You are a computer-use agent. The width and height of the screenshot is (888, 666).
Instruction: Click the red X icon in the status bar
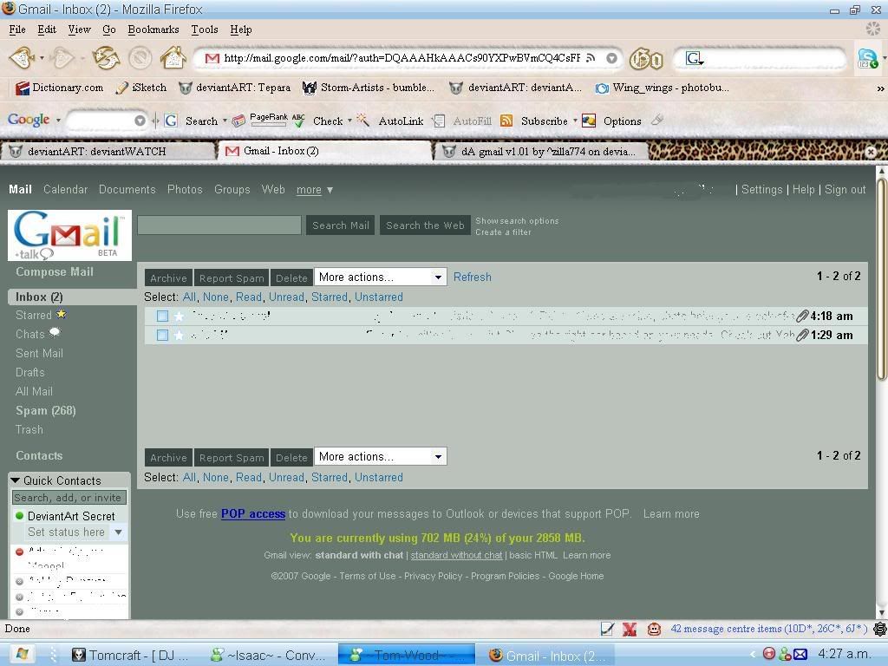pyautogui.click(x=630, y=629)
